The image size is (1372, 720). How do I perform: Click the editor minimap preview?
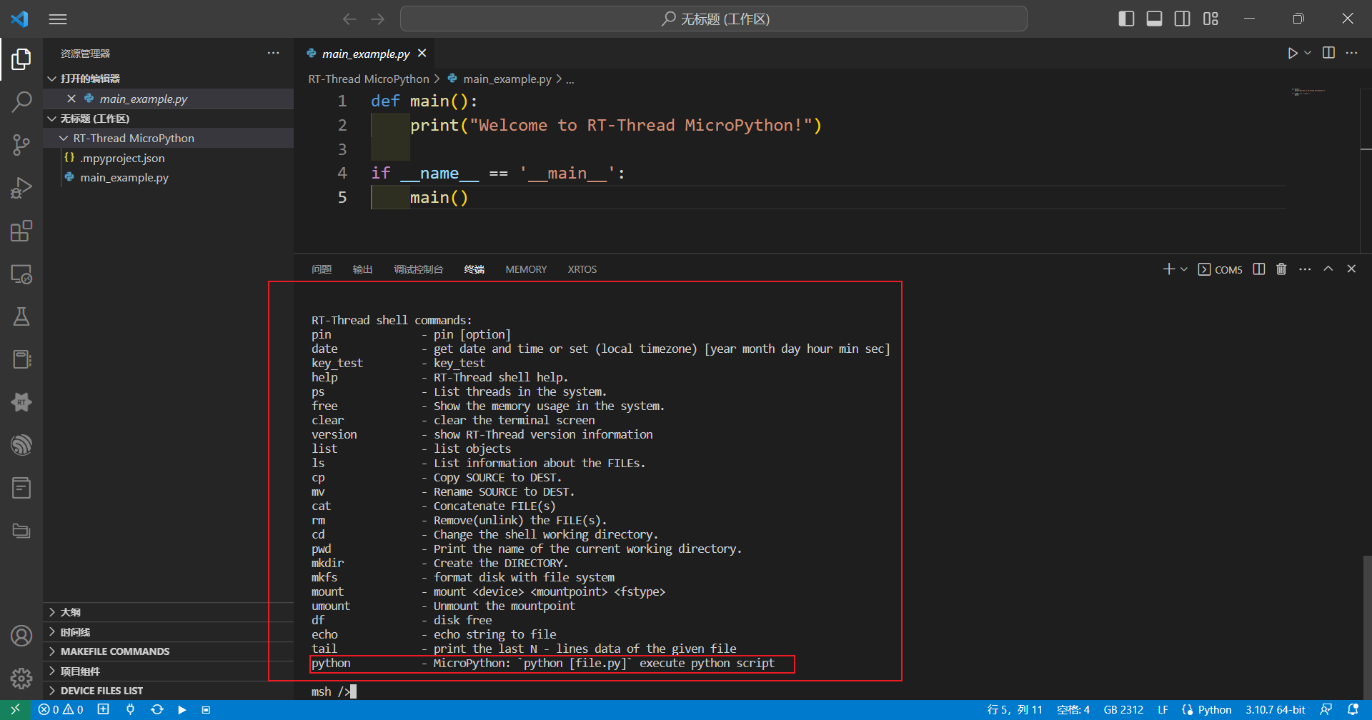click(x=1308, y=91)
